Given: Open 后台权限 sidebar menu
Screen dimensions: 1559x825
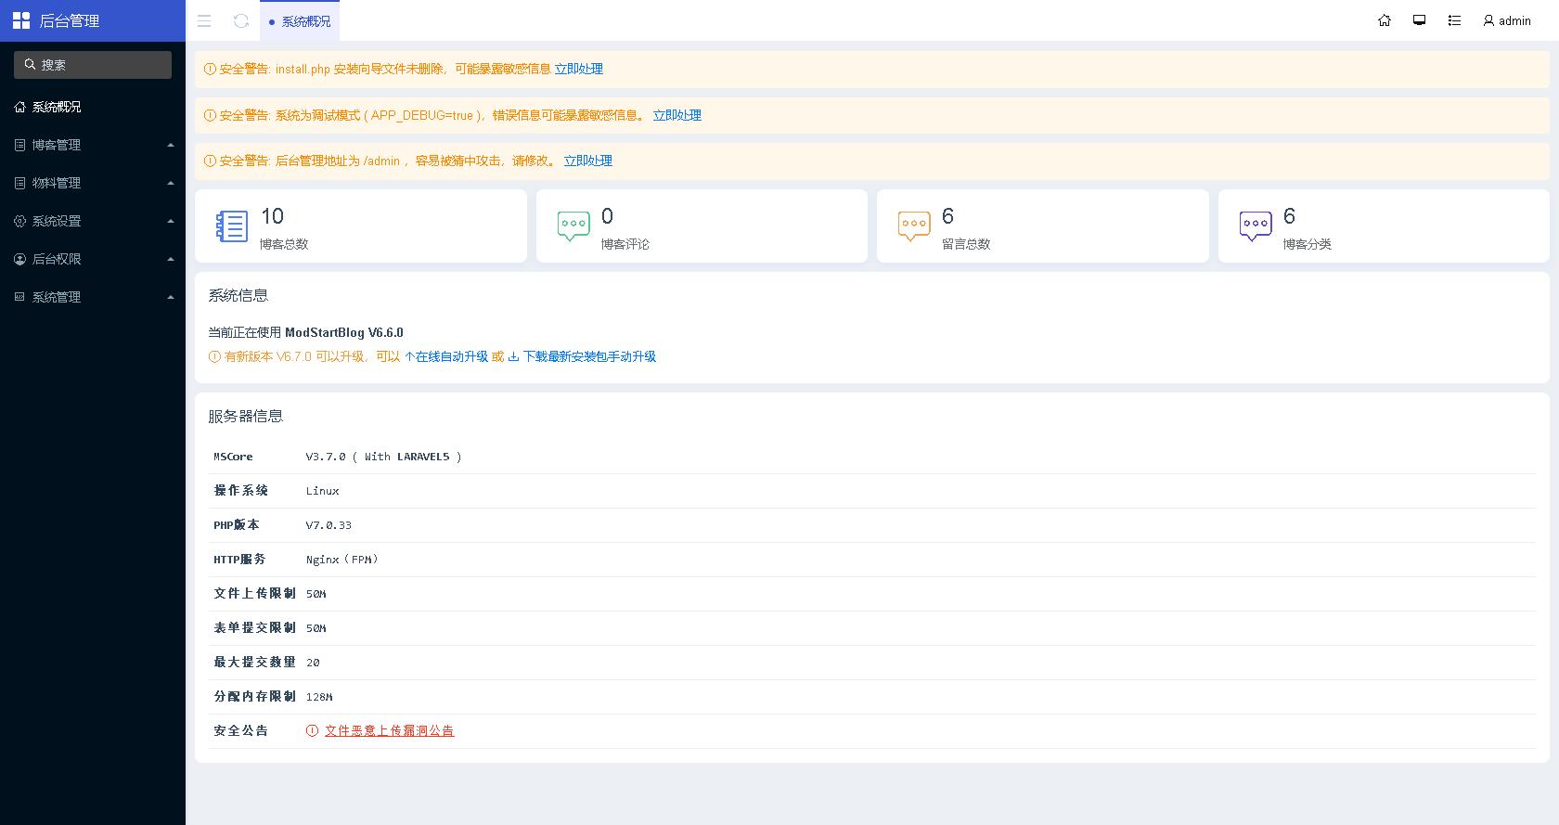Looking at the screenshot, I should [x=93, y=259].
